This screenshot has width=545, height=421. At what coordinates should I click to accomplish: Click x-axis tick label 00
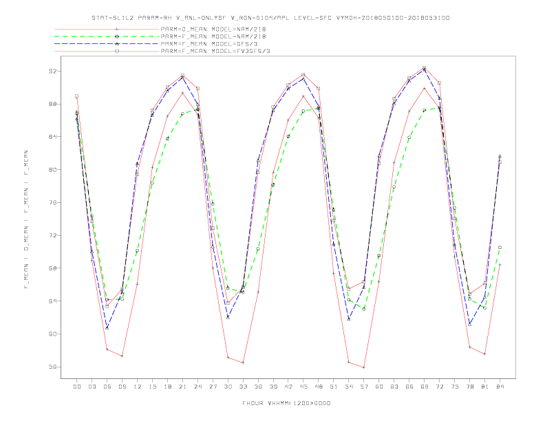pos(77,387)
